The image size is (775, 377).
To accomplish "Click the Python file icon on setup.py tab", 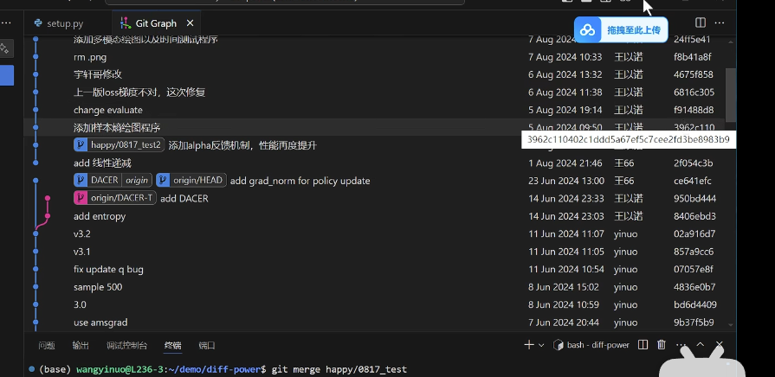I will (37, 23).
